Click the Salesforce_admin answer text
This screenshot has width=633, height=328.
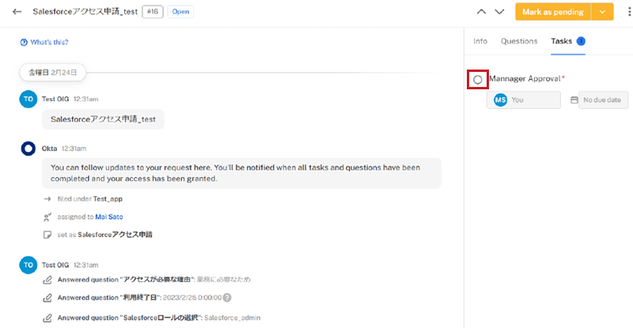pos(232,318)
